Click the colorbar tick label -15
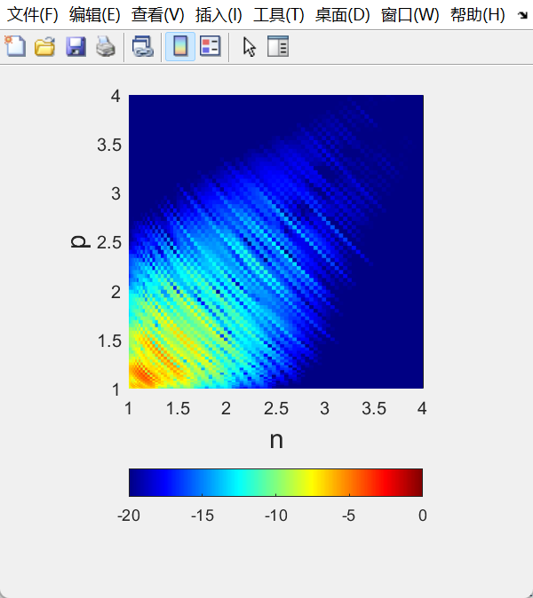The width and height of the screenshot is (533, 598). click(x=203, y=515)
